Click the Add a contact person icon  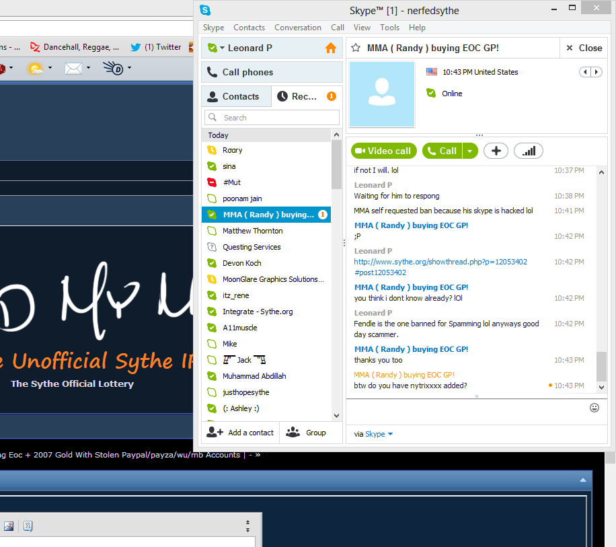click(215, 432)
